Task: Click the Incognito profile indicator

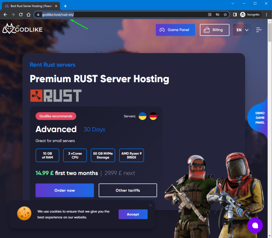Action: click(250, 15)
